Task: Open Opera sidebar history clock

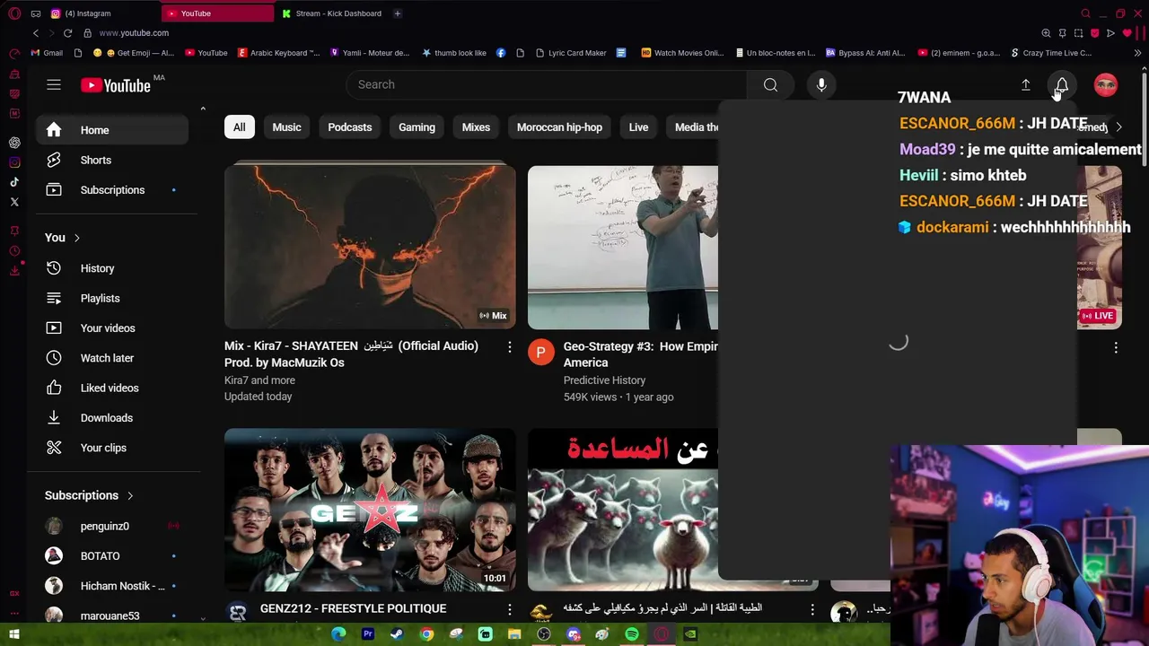Action: (x=14, y=250)
